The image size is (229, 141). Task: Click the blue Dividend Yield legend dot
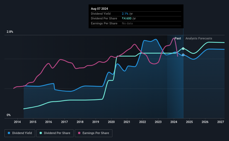click(x=9, y=133)
